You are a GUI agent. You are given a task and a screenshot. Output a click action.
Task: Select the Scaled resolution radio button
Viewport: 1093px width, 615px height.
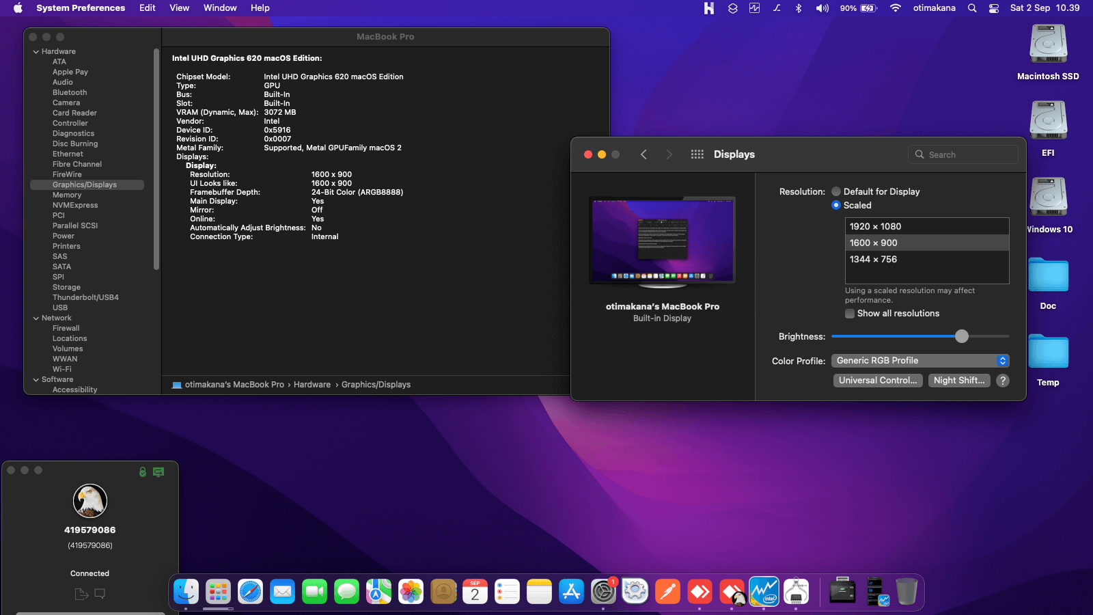tap(836, 205)
